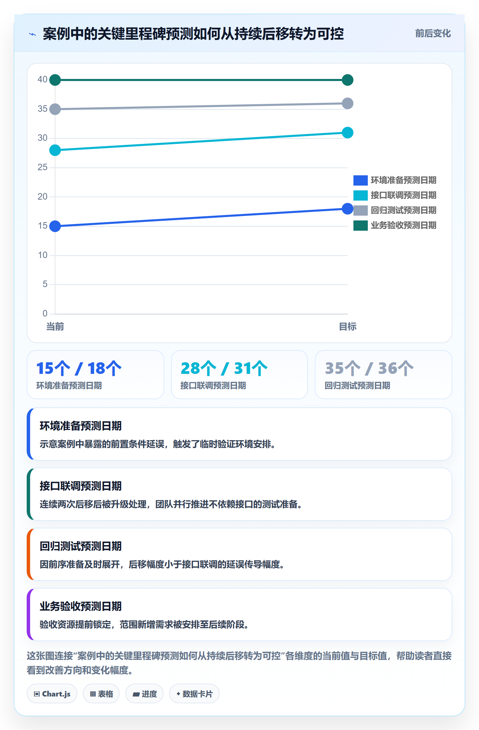
Task: Click the 40 y-axis tick label
Action: [x=42, y=79]
